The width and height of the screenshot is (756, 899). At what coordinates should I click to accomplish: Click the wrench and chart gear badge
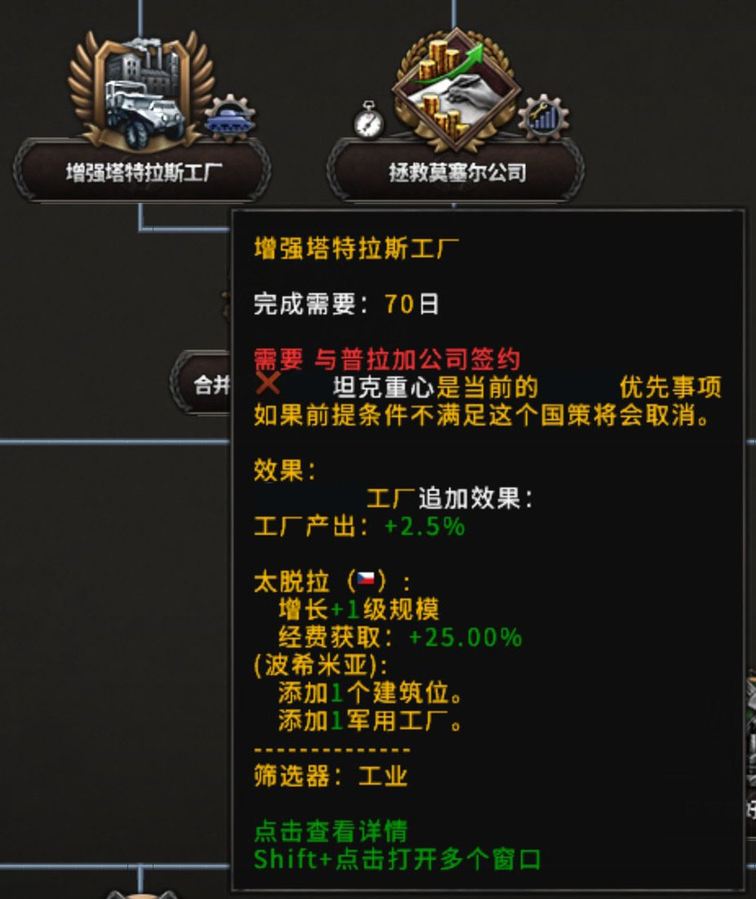coord(543,118)
